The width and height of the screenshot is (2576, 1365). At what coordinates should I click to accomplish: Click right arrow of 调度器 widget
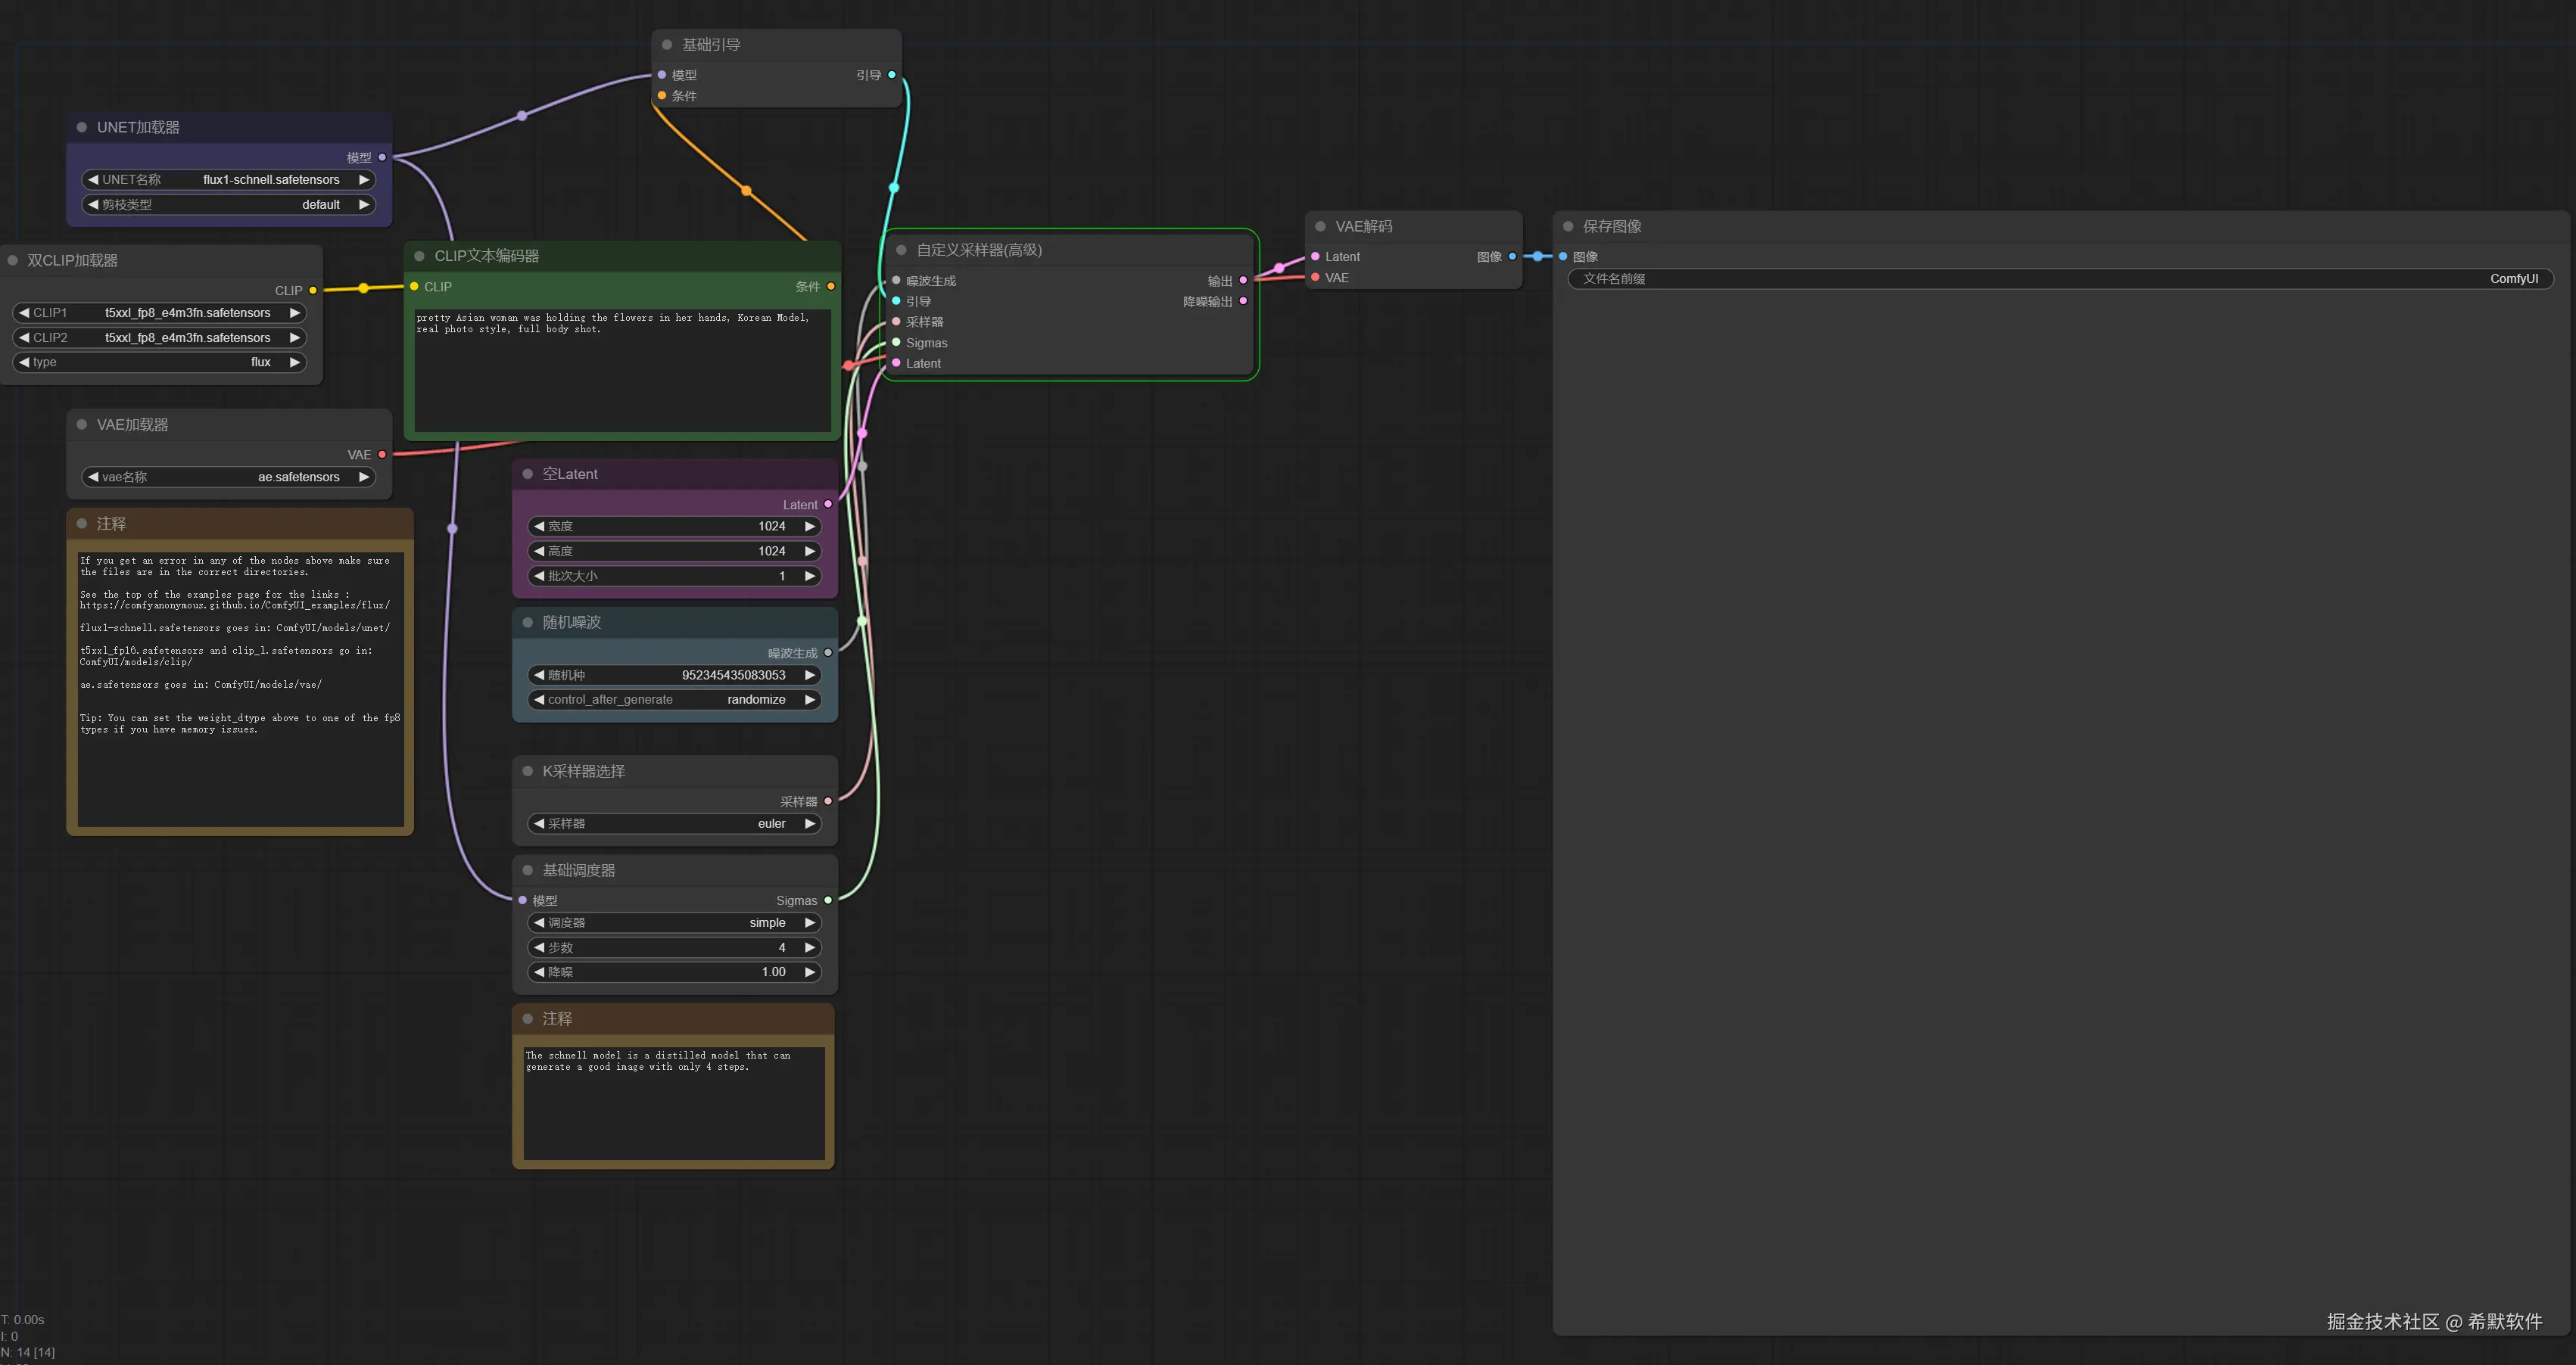click(810, 922)
